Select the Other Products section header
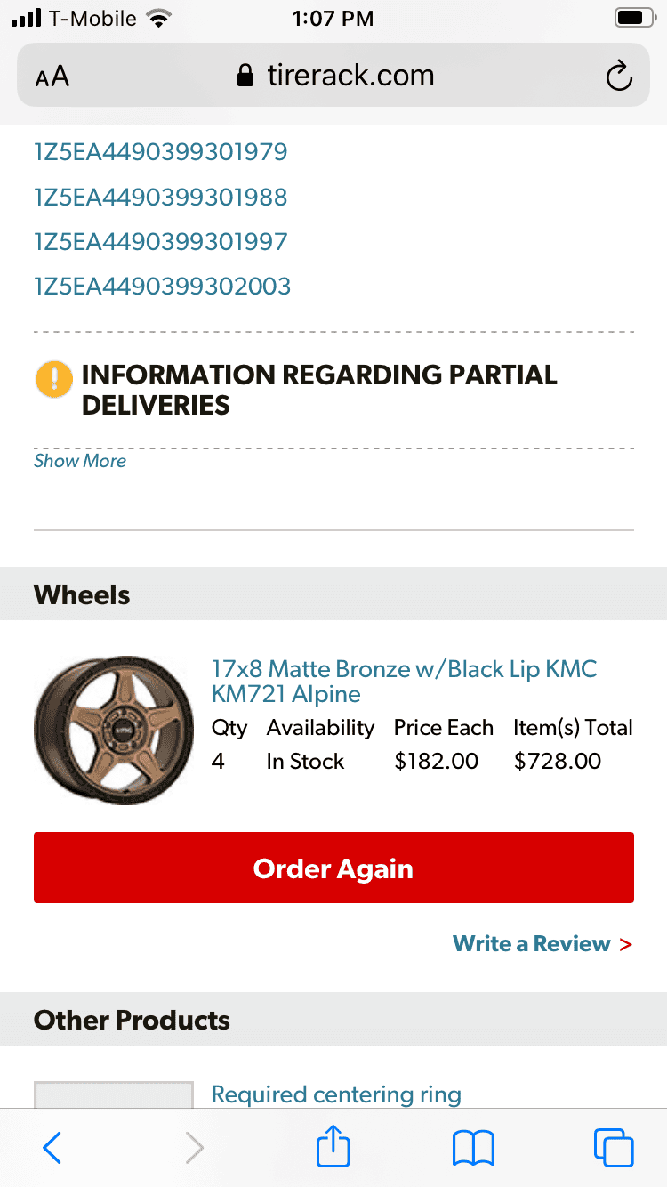This screenshot has width=667, height=1187. [131, 1020]
